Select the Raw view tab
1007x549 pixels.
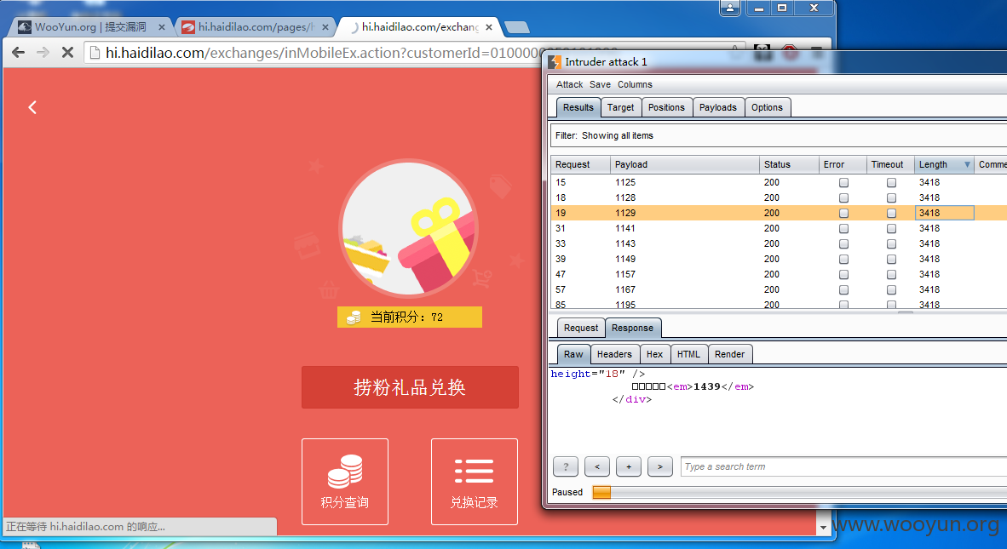coord(573,354)
